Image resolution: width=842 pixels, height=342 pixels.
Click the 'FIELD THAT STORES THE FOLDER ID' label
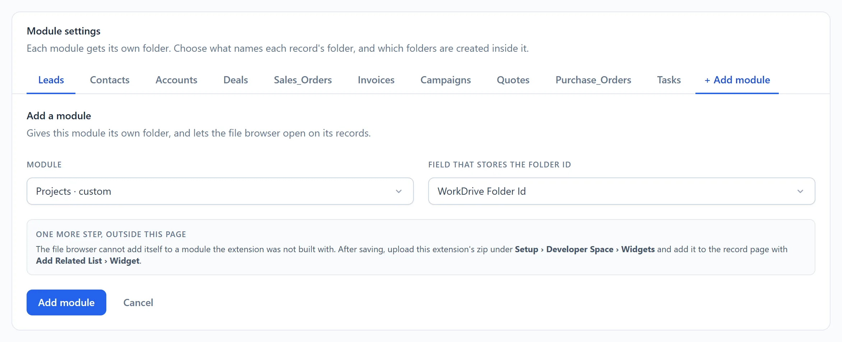(x=499, y=165)
